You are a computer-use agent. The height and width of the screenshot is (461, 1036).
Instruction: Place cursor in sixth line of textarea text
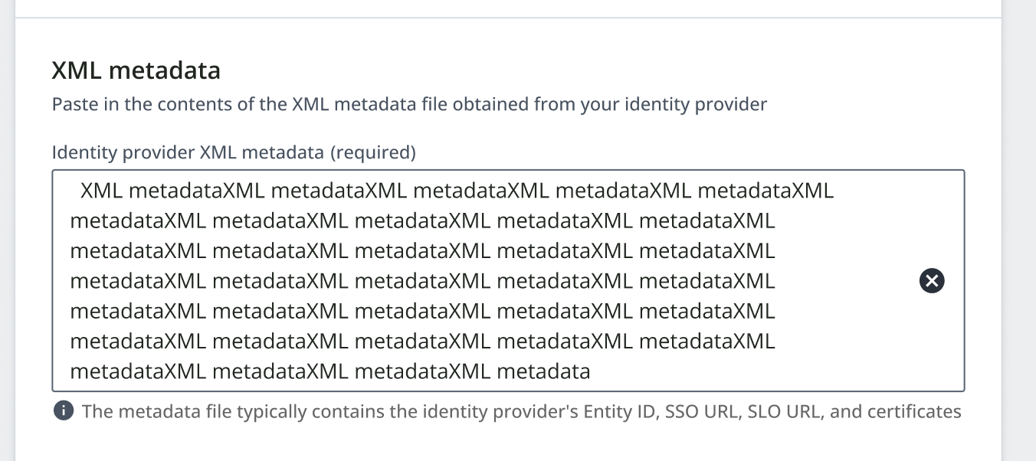click(x=422, y=342)
